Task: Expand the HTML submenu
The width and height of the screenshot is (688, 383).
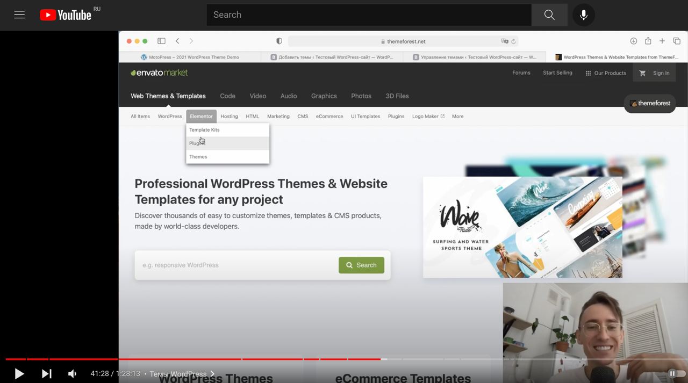Action: (x=252, y=116)
